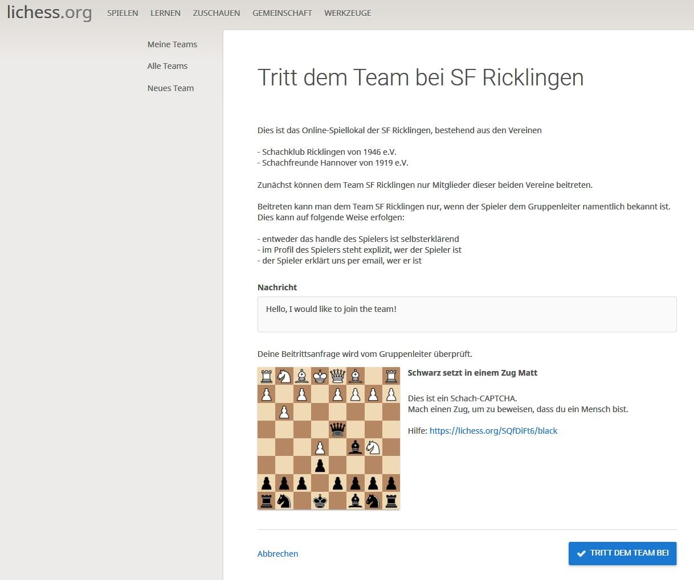The height and width of the screenshot is (580, 694).
Task: Click the white knight next to black bishop
Action: tap(373, 447)
